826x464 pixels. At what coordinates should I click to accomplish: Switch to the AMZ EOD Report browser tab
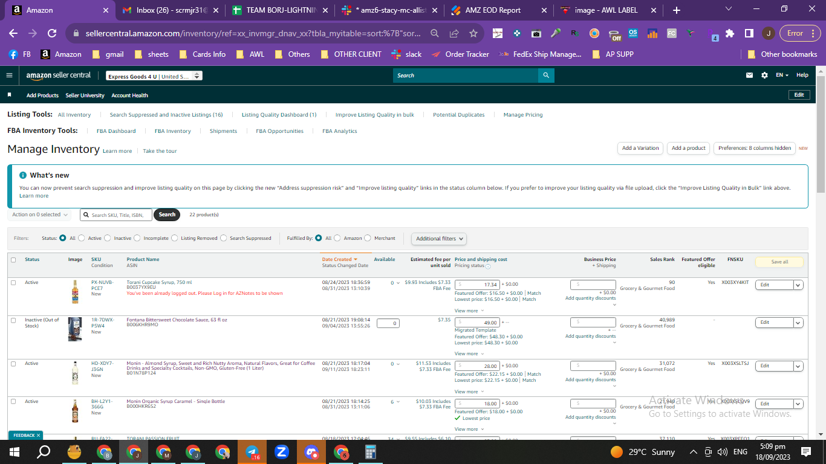[498, 10]
